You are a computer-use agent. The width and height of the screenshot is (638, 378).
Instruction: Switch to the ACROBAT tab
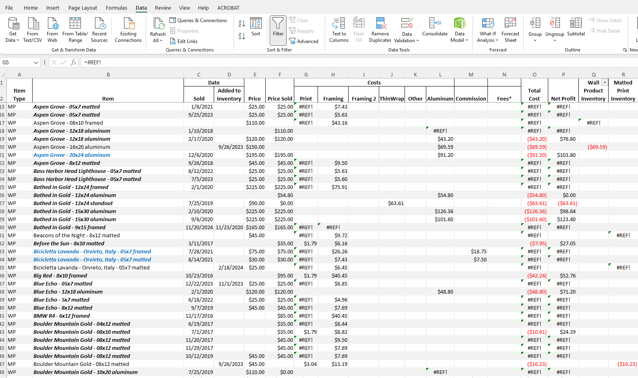pyautogui.click(x=228, y=8)
